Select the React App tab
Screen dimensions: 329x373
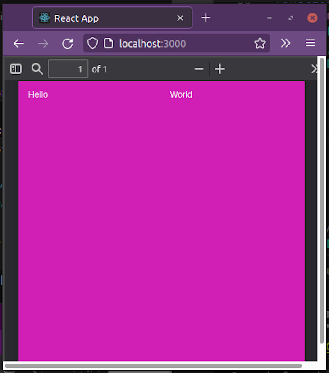[x=112, y=18]
